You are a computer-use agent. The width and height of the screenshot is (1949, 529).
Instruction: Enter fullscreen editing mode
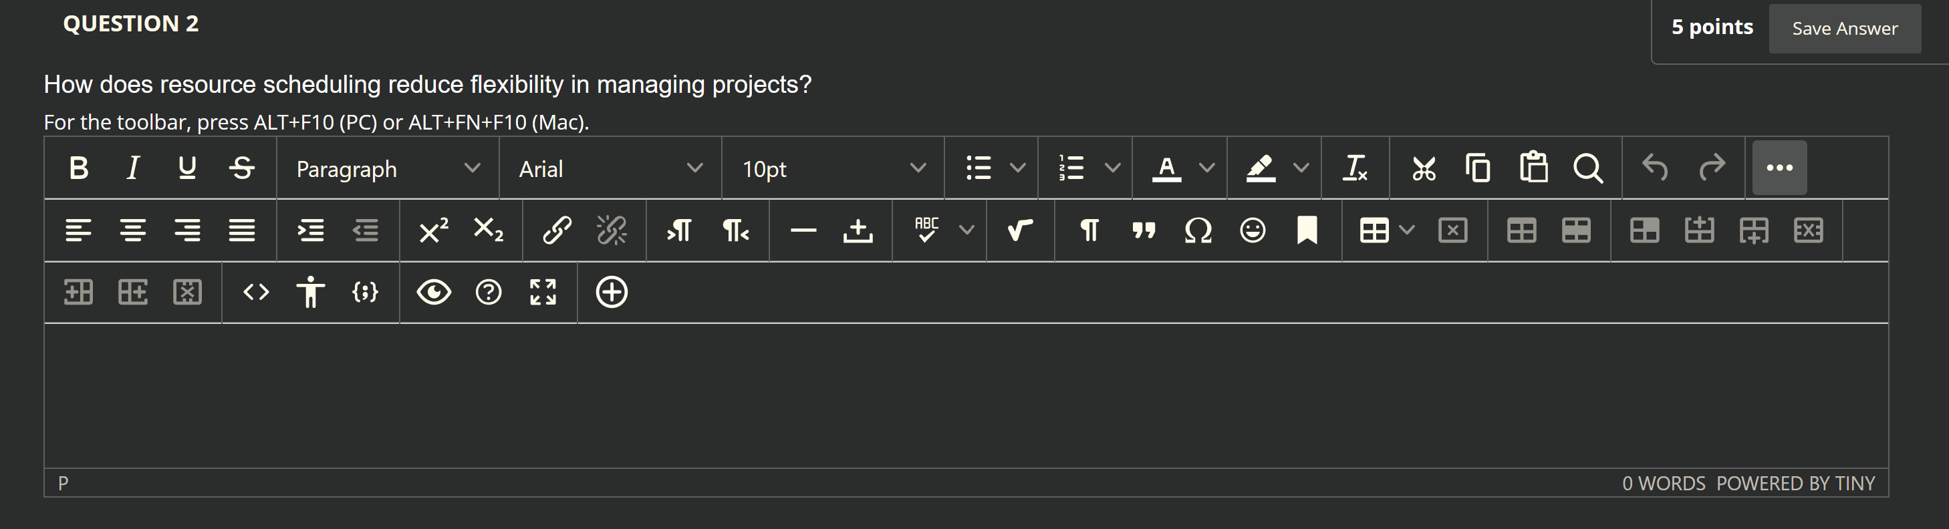tap(543, 292)
